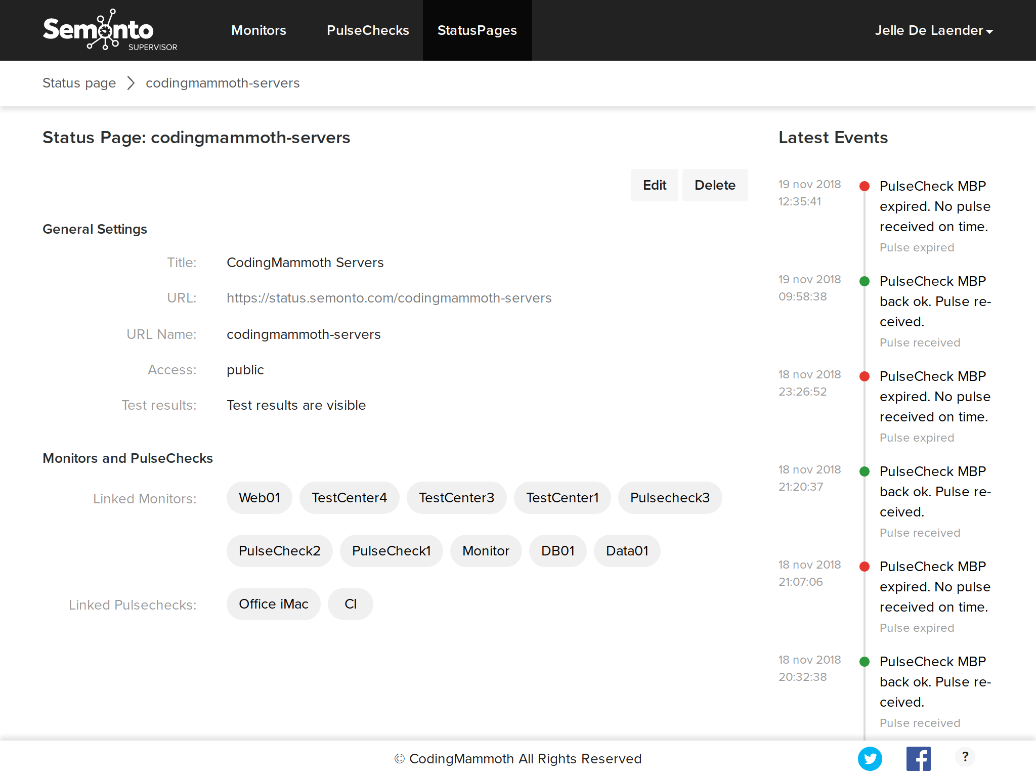Click 'Pulse received' label under 09:58:38 event

(920, 342)
